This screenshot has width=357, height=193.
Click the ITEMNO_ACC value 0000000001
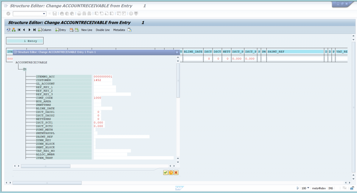point(103,76)
